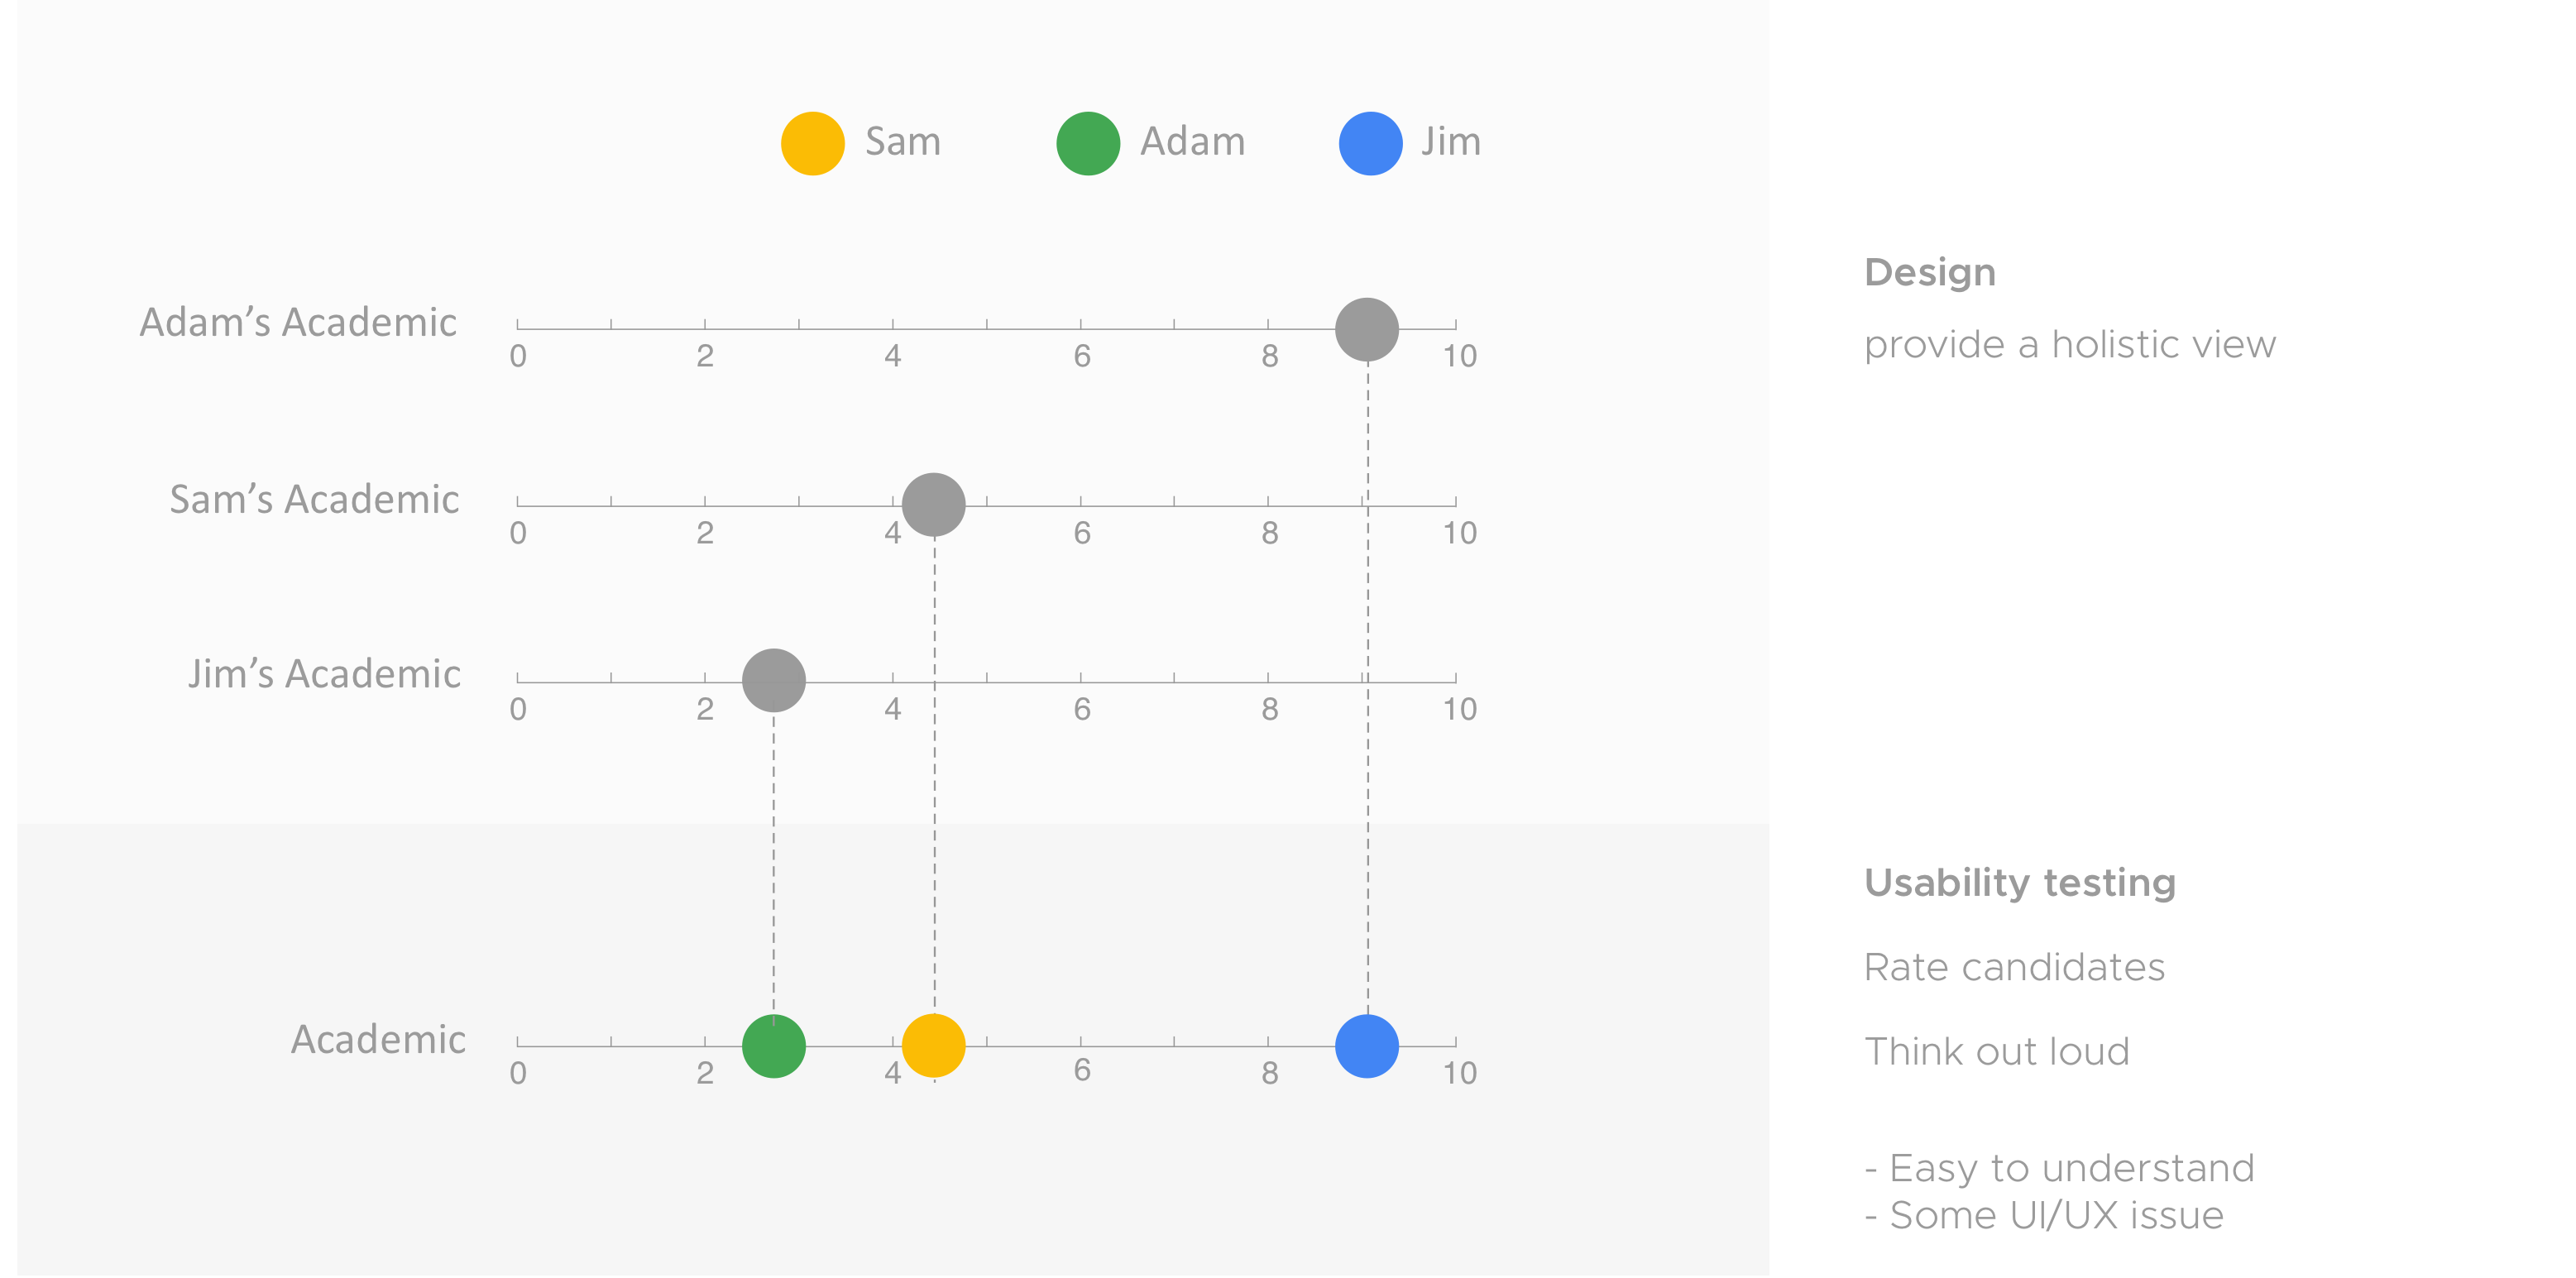Click the 6 tick on Sam's Academic scale

pos(1082,533)
